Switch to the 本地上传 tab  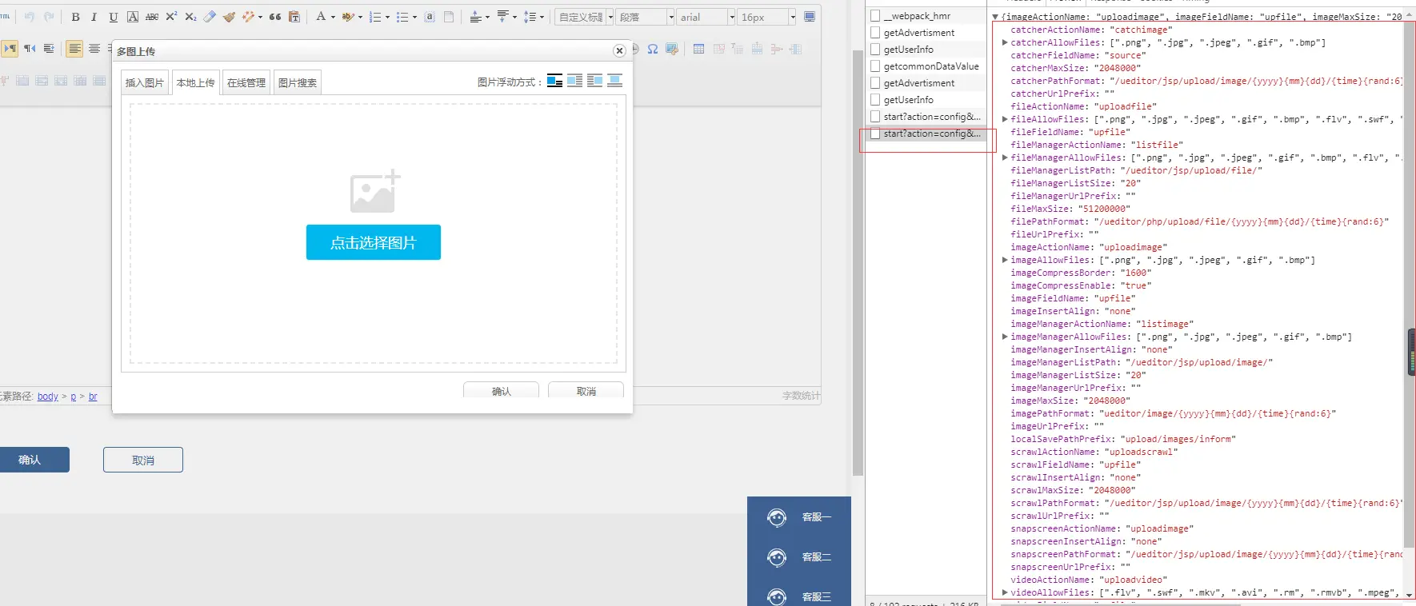[196, 82]
